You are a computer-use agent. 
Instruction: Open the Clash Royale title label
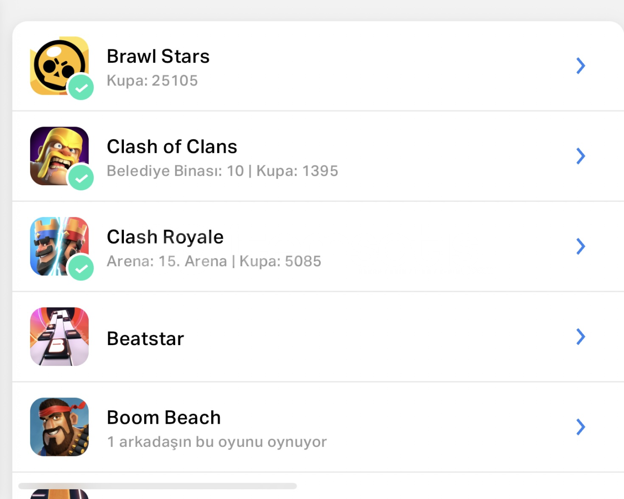pyautogui.click(x=165, y=237)
